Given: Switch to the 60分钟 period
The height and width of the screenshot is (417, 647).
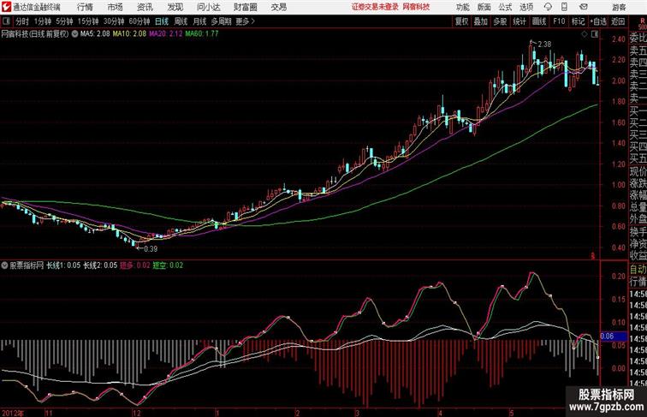Looking at the screenshot, I should pyautogui.click(x=139, y=21).
